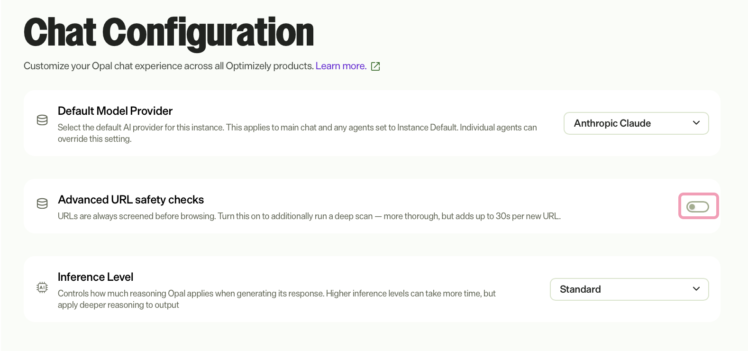Click the Inference Level reasoning description text
Image resolution: width=748 pixels, height=351 pixels.
pyautogui.click(x=276, y=299)
